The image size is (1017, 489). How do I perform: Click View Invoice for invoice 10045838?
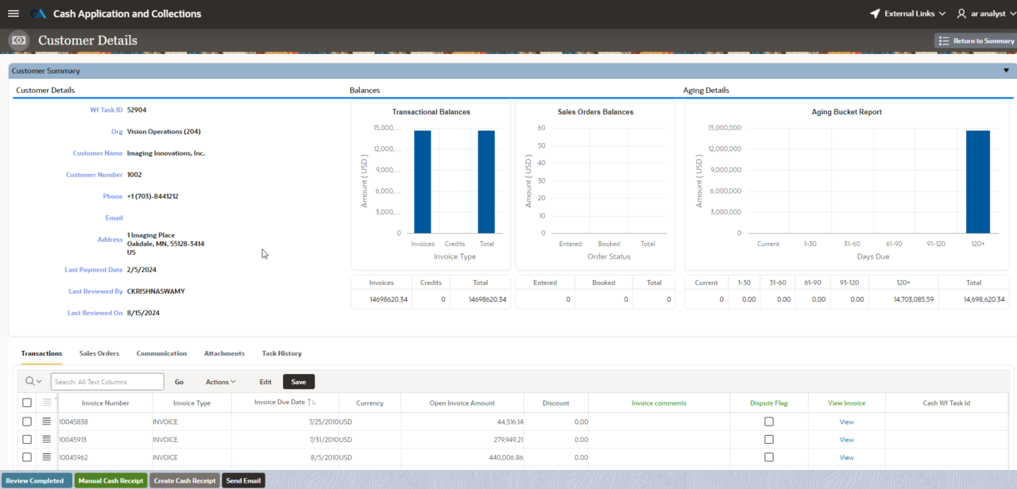tap(846, 422)
